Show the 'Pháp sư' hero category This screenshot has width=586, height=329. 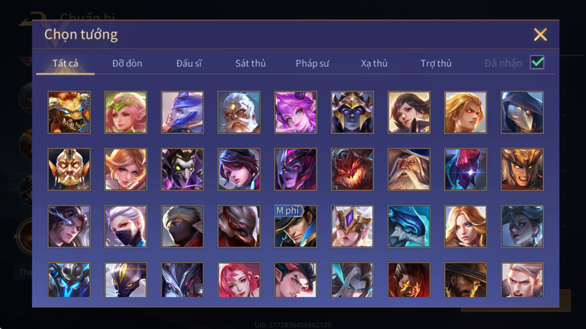pyautogui.click(x=312, y=63)
